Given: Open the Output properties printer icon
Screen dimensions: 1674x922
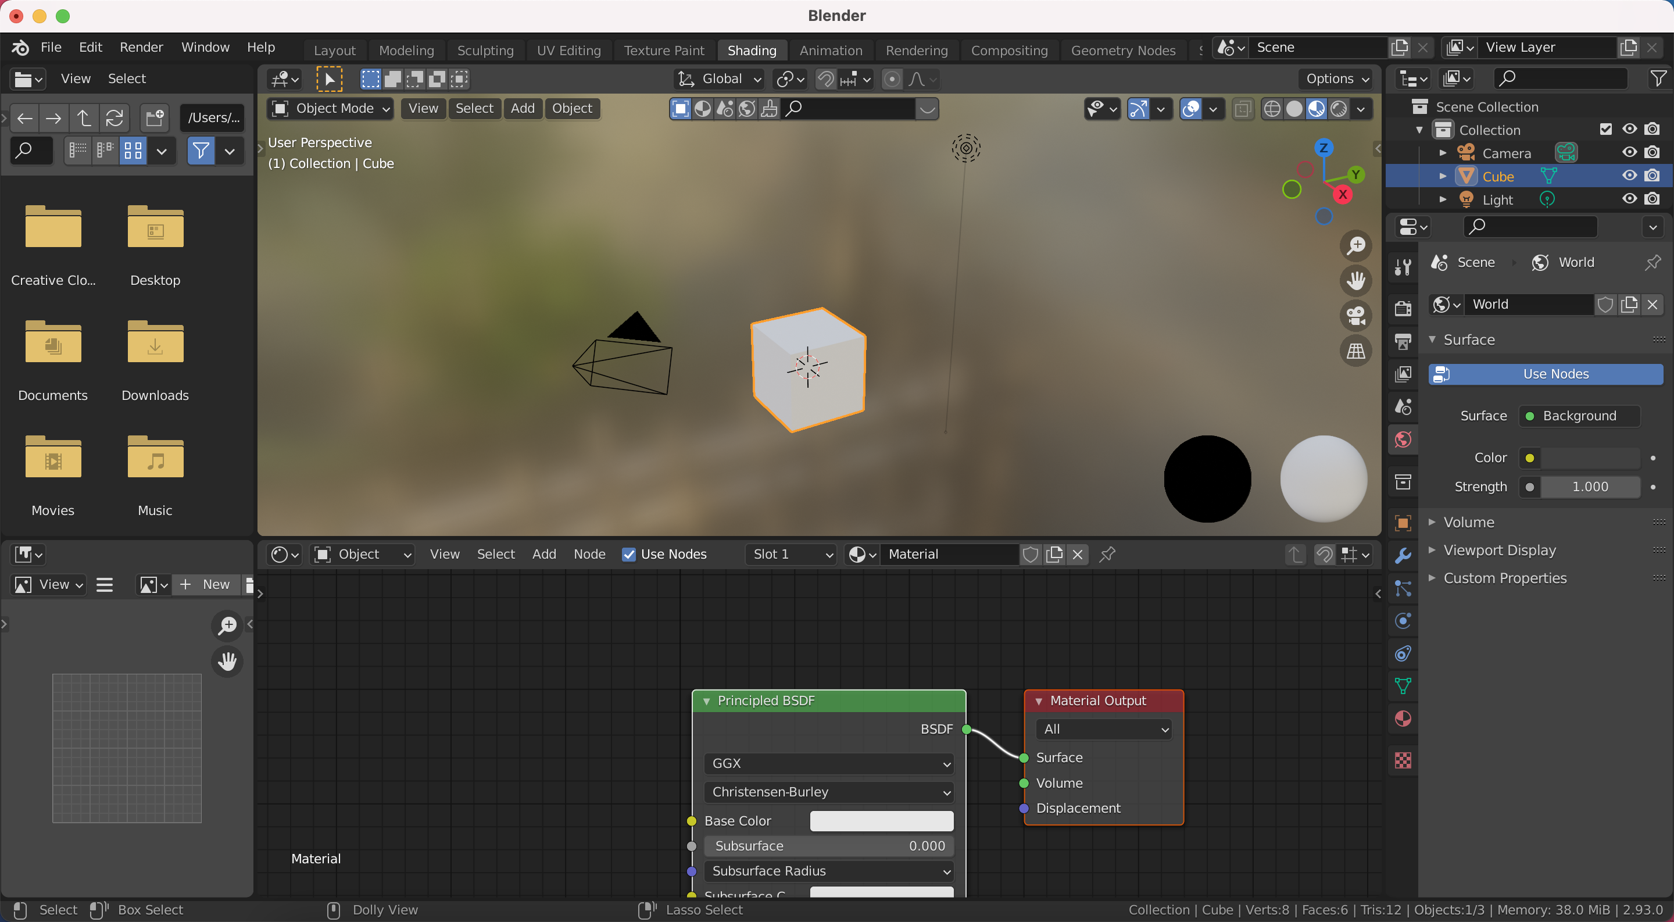Looking at the screenshot, I should [x=1403, y=341].
